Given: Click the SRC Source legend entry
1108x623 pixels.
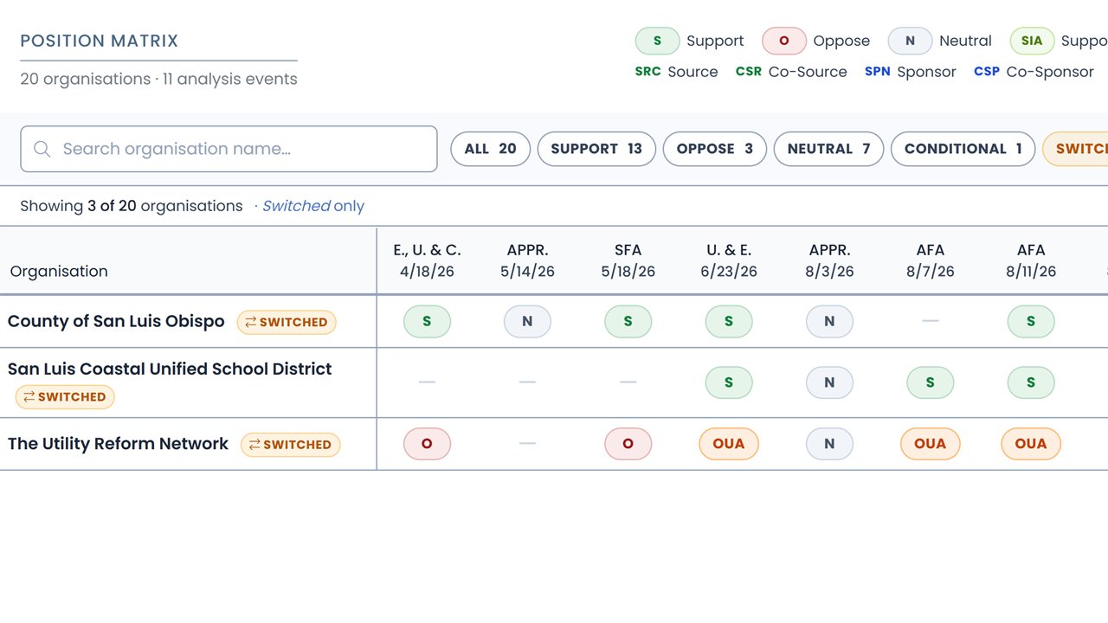Looking at the screenshot, I should coord(676,72).
